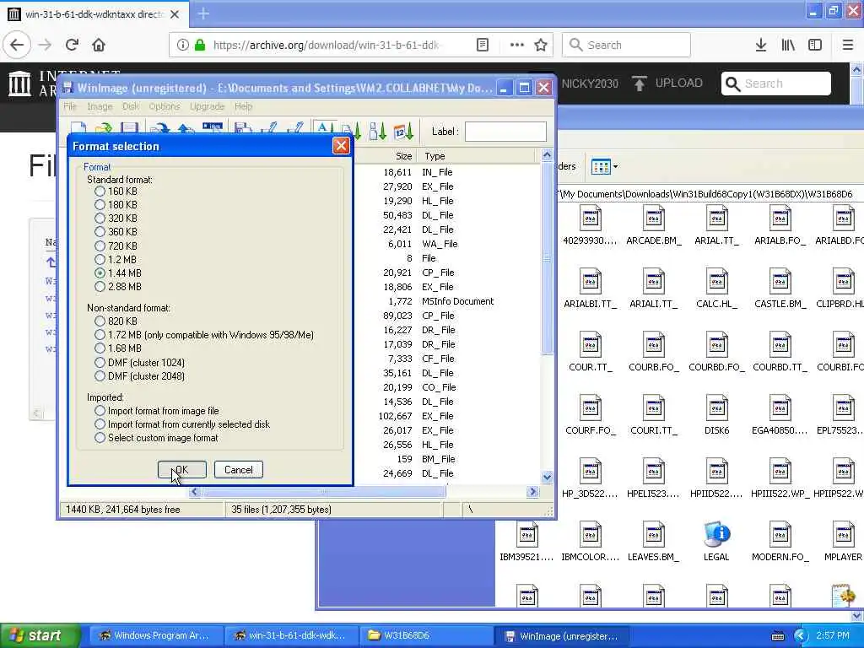This screenshot has width=864, height=648.
Task: Choose 1.2 MB standard format
Action: click(x=100, y=260)
